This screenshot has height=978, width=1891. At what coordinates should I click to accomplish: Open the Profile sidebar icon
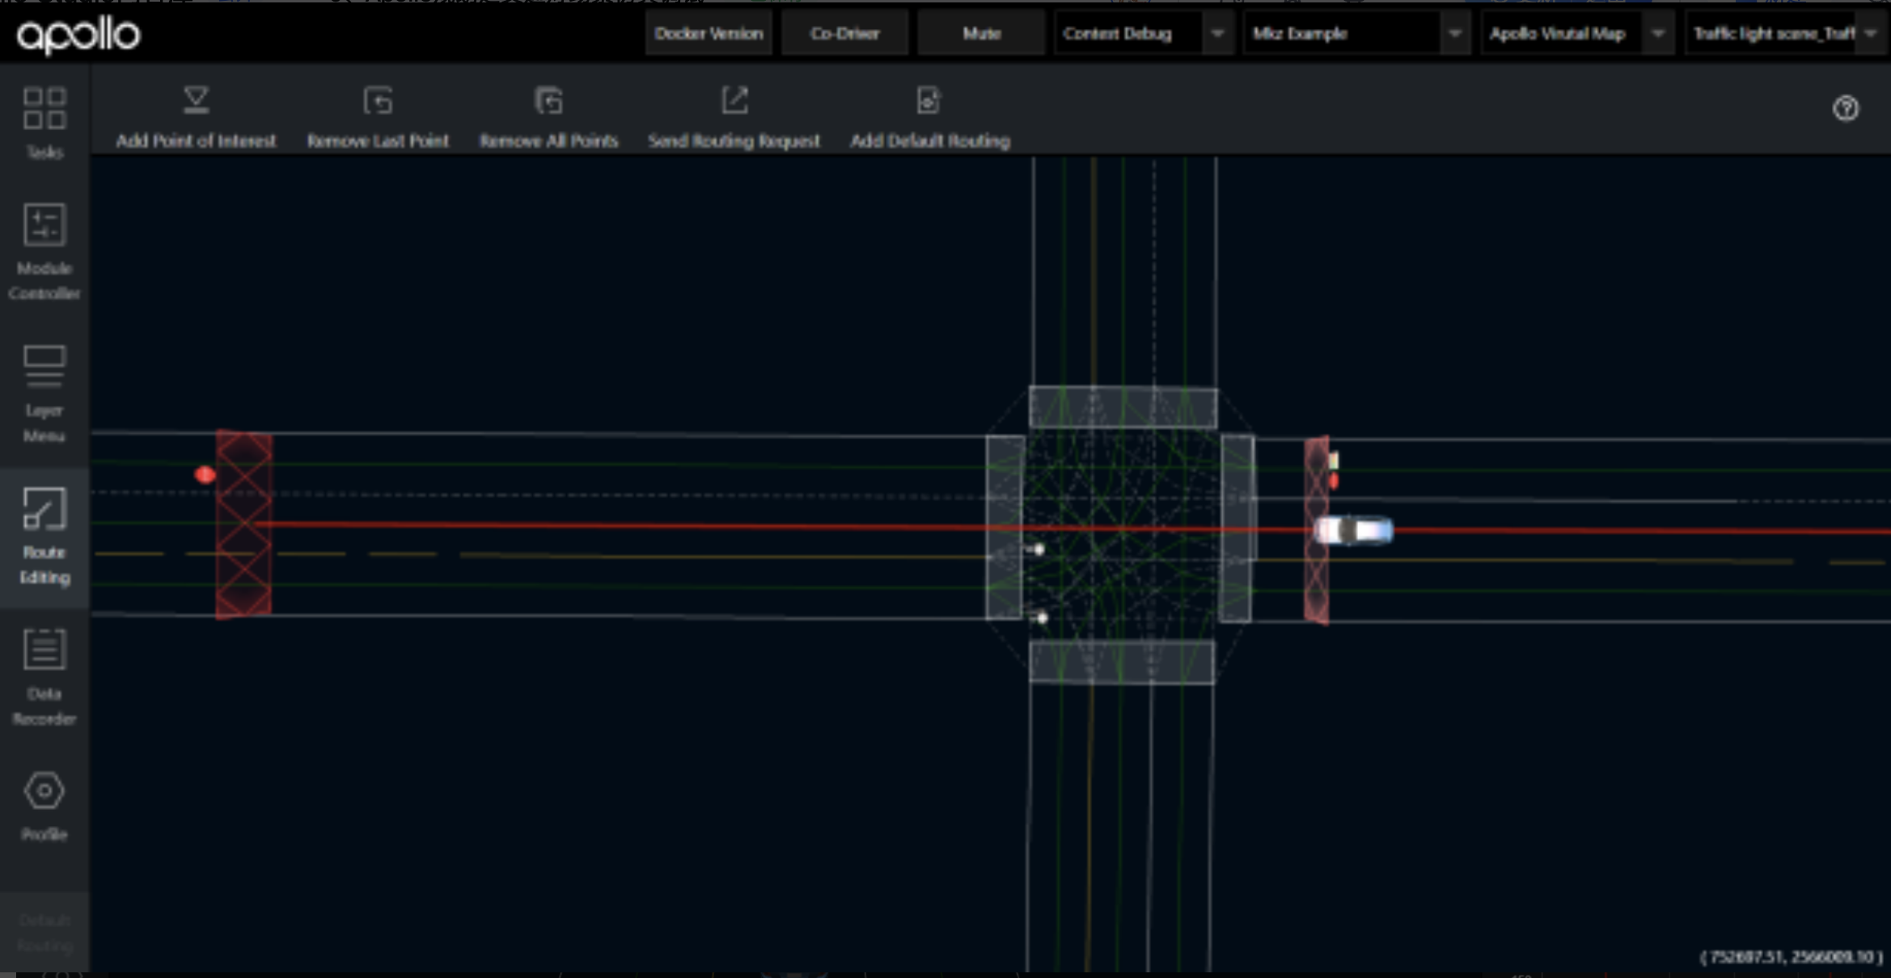point(44,792)
